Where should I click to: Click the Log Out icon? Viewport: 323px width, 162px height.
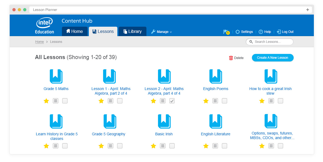click(279, 32)
